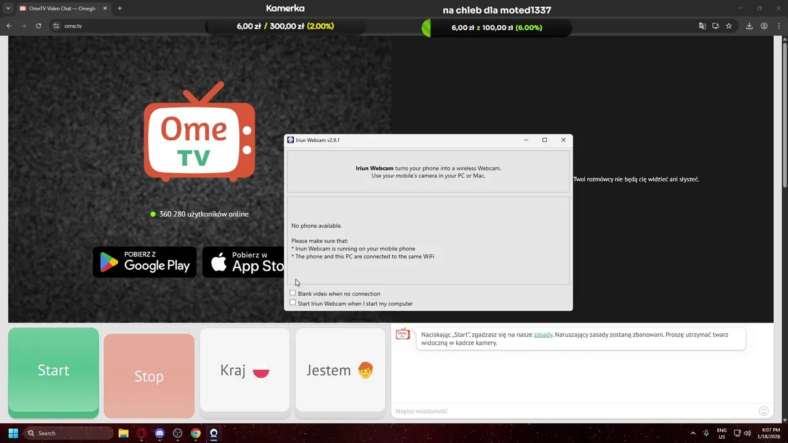The image size is (788, 443).
Task: Click the install app icon in address bar
Action: click(x=716, y=26)
